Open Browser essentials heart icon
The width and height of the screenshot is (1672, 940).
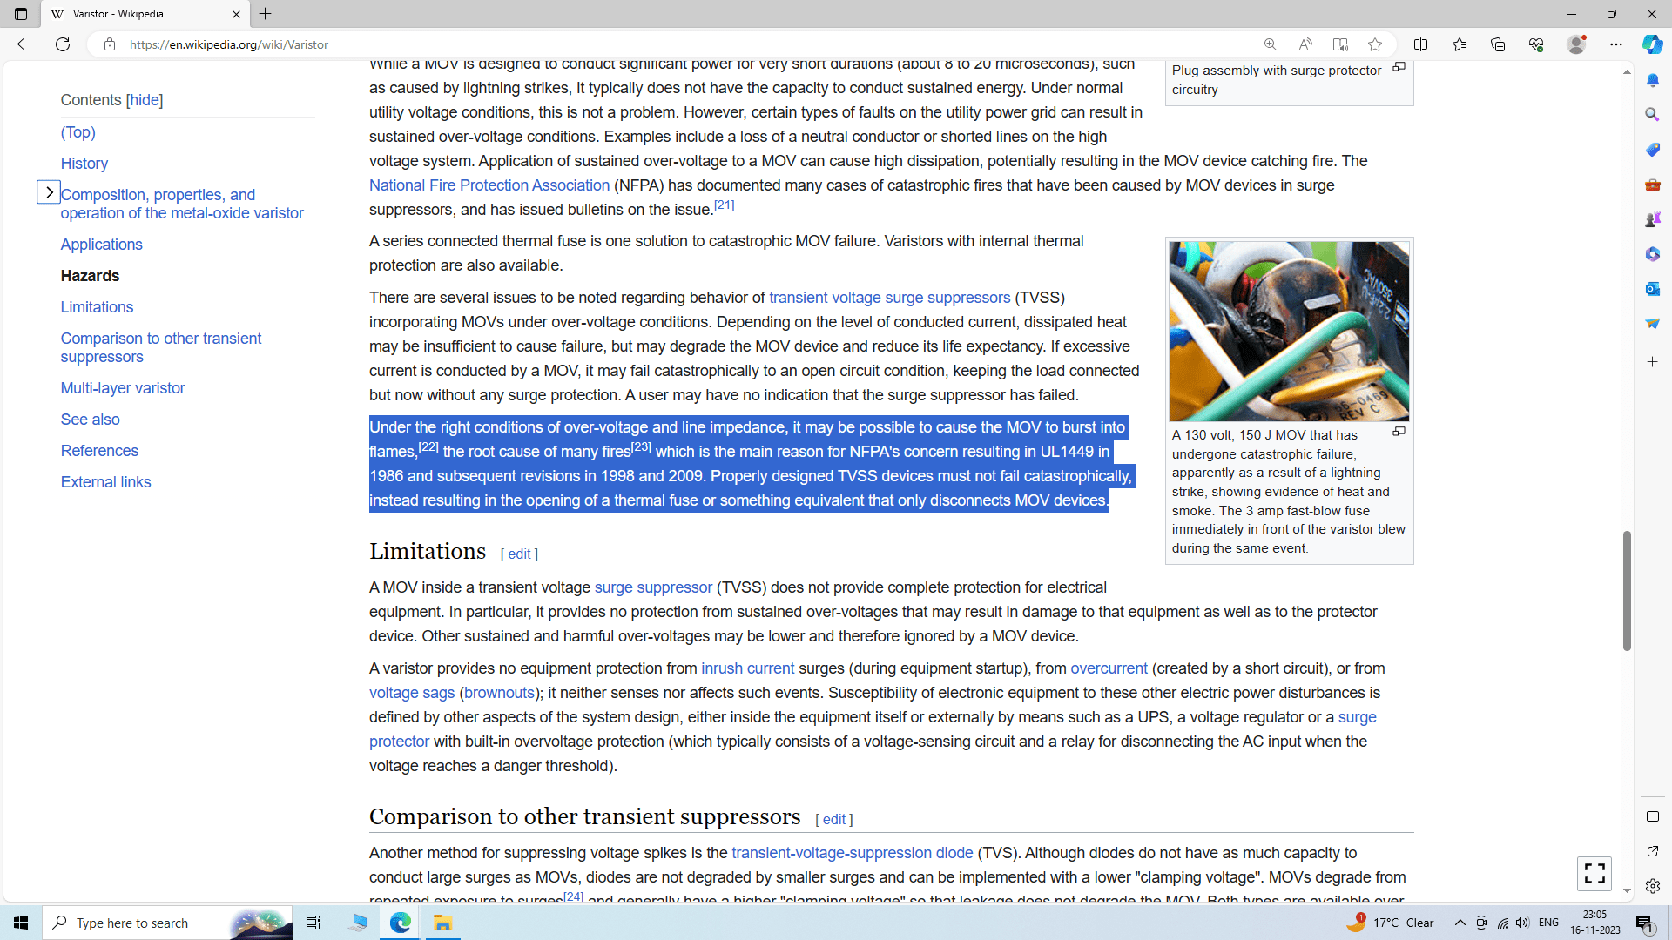[1536, 44]
